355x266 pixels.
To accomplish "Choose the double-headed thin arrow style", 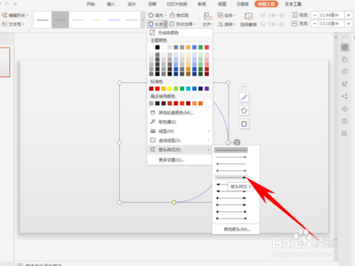I will tap(231, 170).
